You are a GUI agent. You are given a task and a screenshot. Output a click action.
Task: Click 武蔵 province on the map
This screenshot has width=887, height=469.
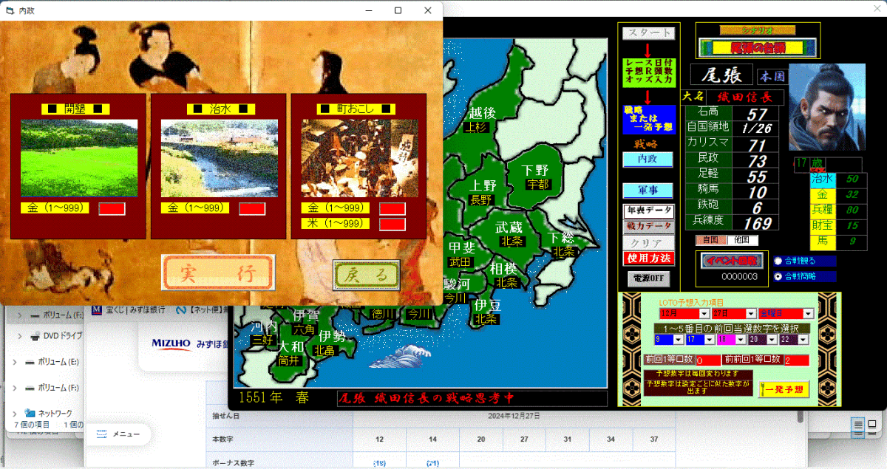509,227
